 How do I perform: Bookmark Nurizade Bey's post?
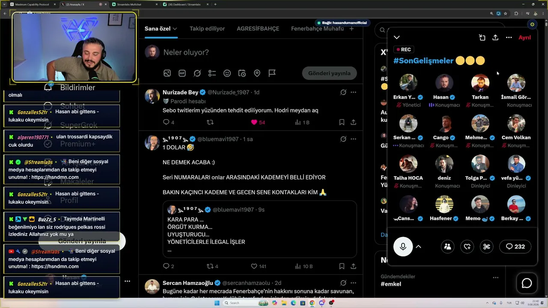342,122
